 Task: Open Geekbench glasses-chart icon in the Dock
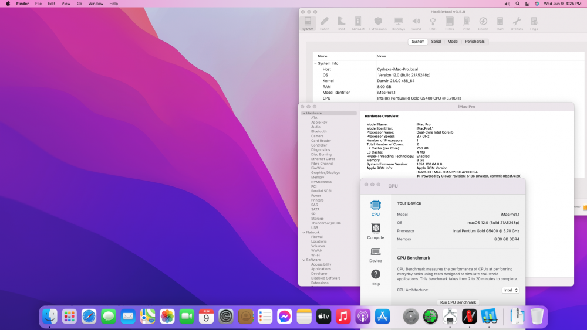488,317
